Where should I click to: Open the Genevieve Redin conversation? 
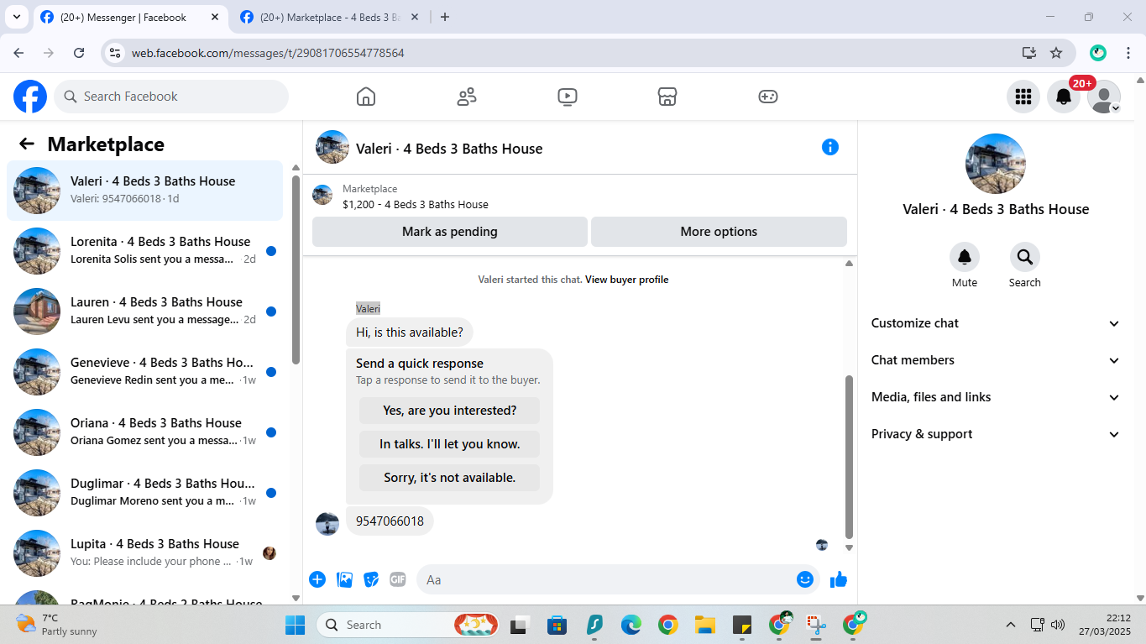tap(144, 372)
